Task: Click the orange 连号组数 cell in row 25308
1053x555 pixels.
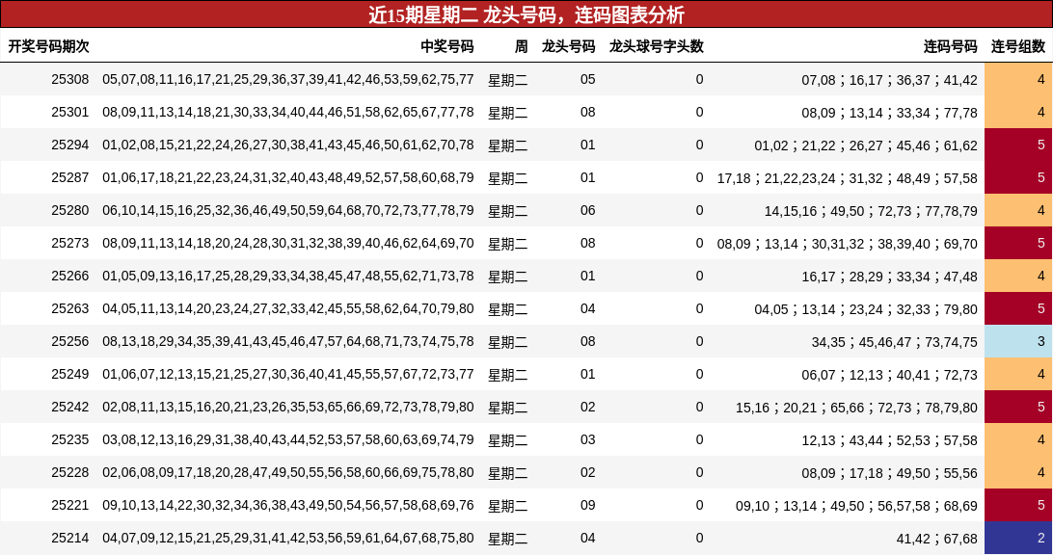Action: point(1018,79)
